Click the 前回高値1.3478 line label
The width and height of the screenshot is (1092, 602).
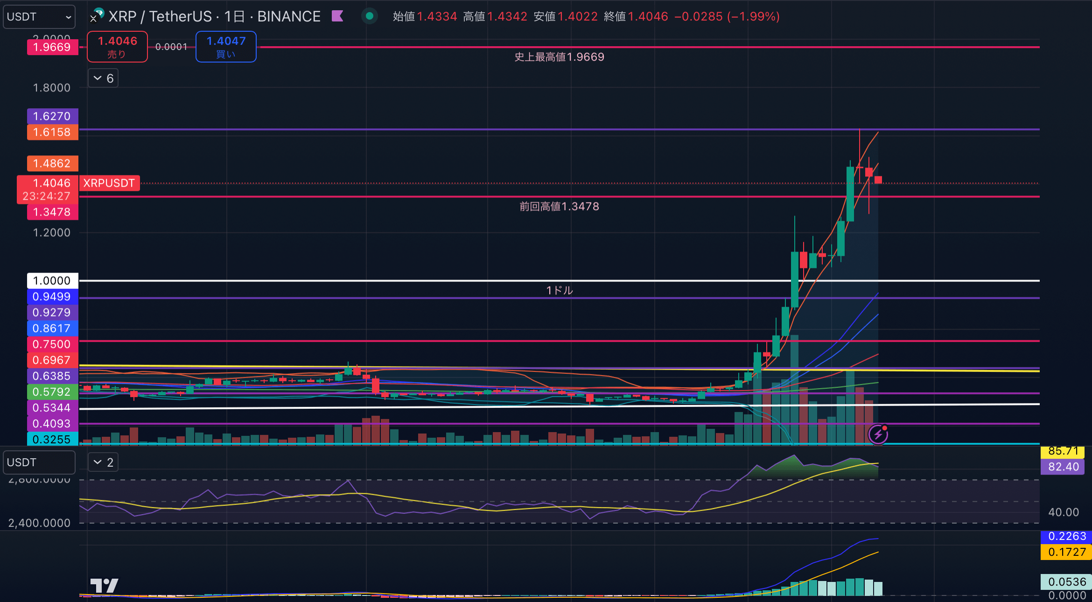click(x=559, y=206)
